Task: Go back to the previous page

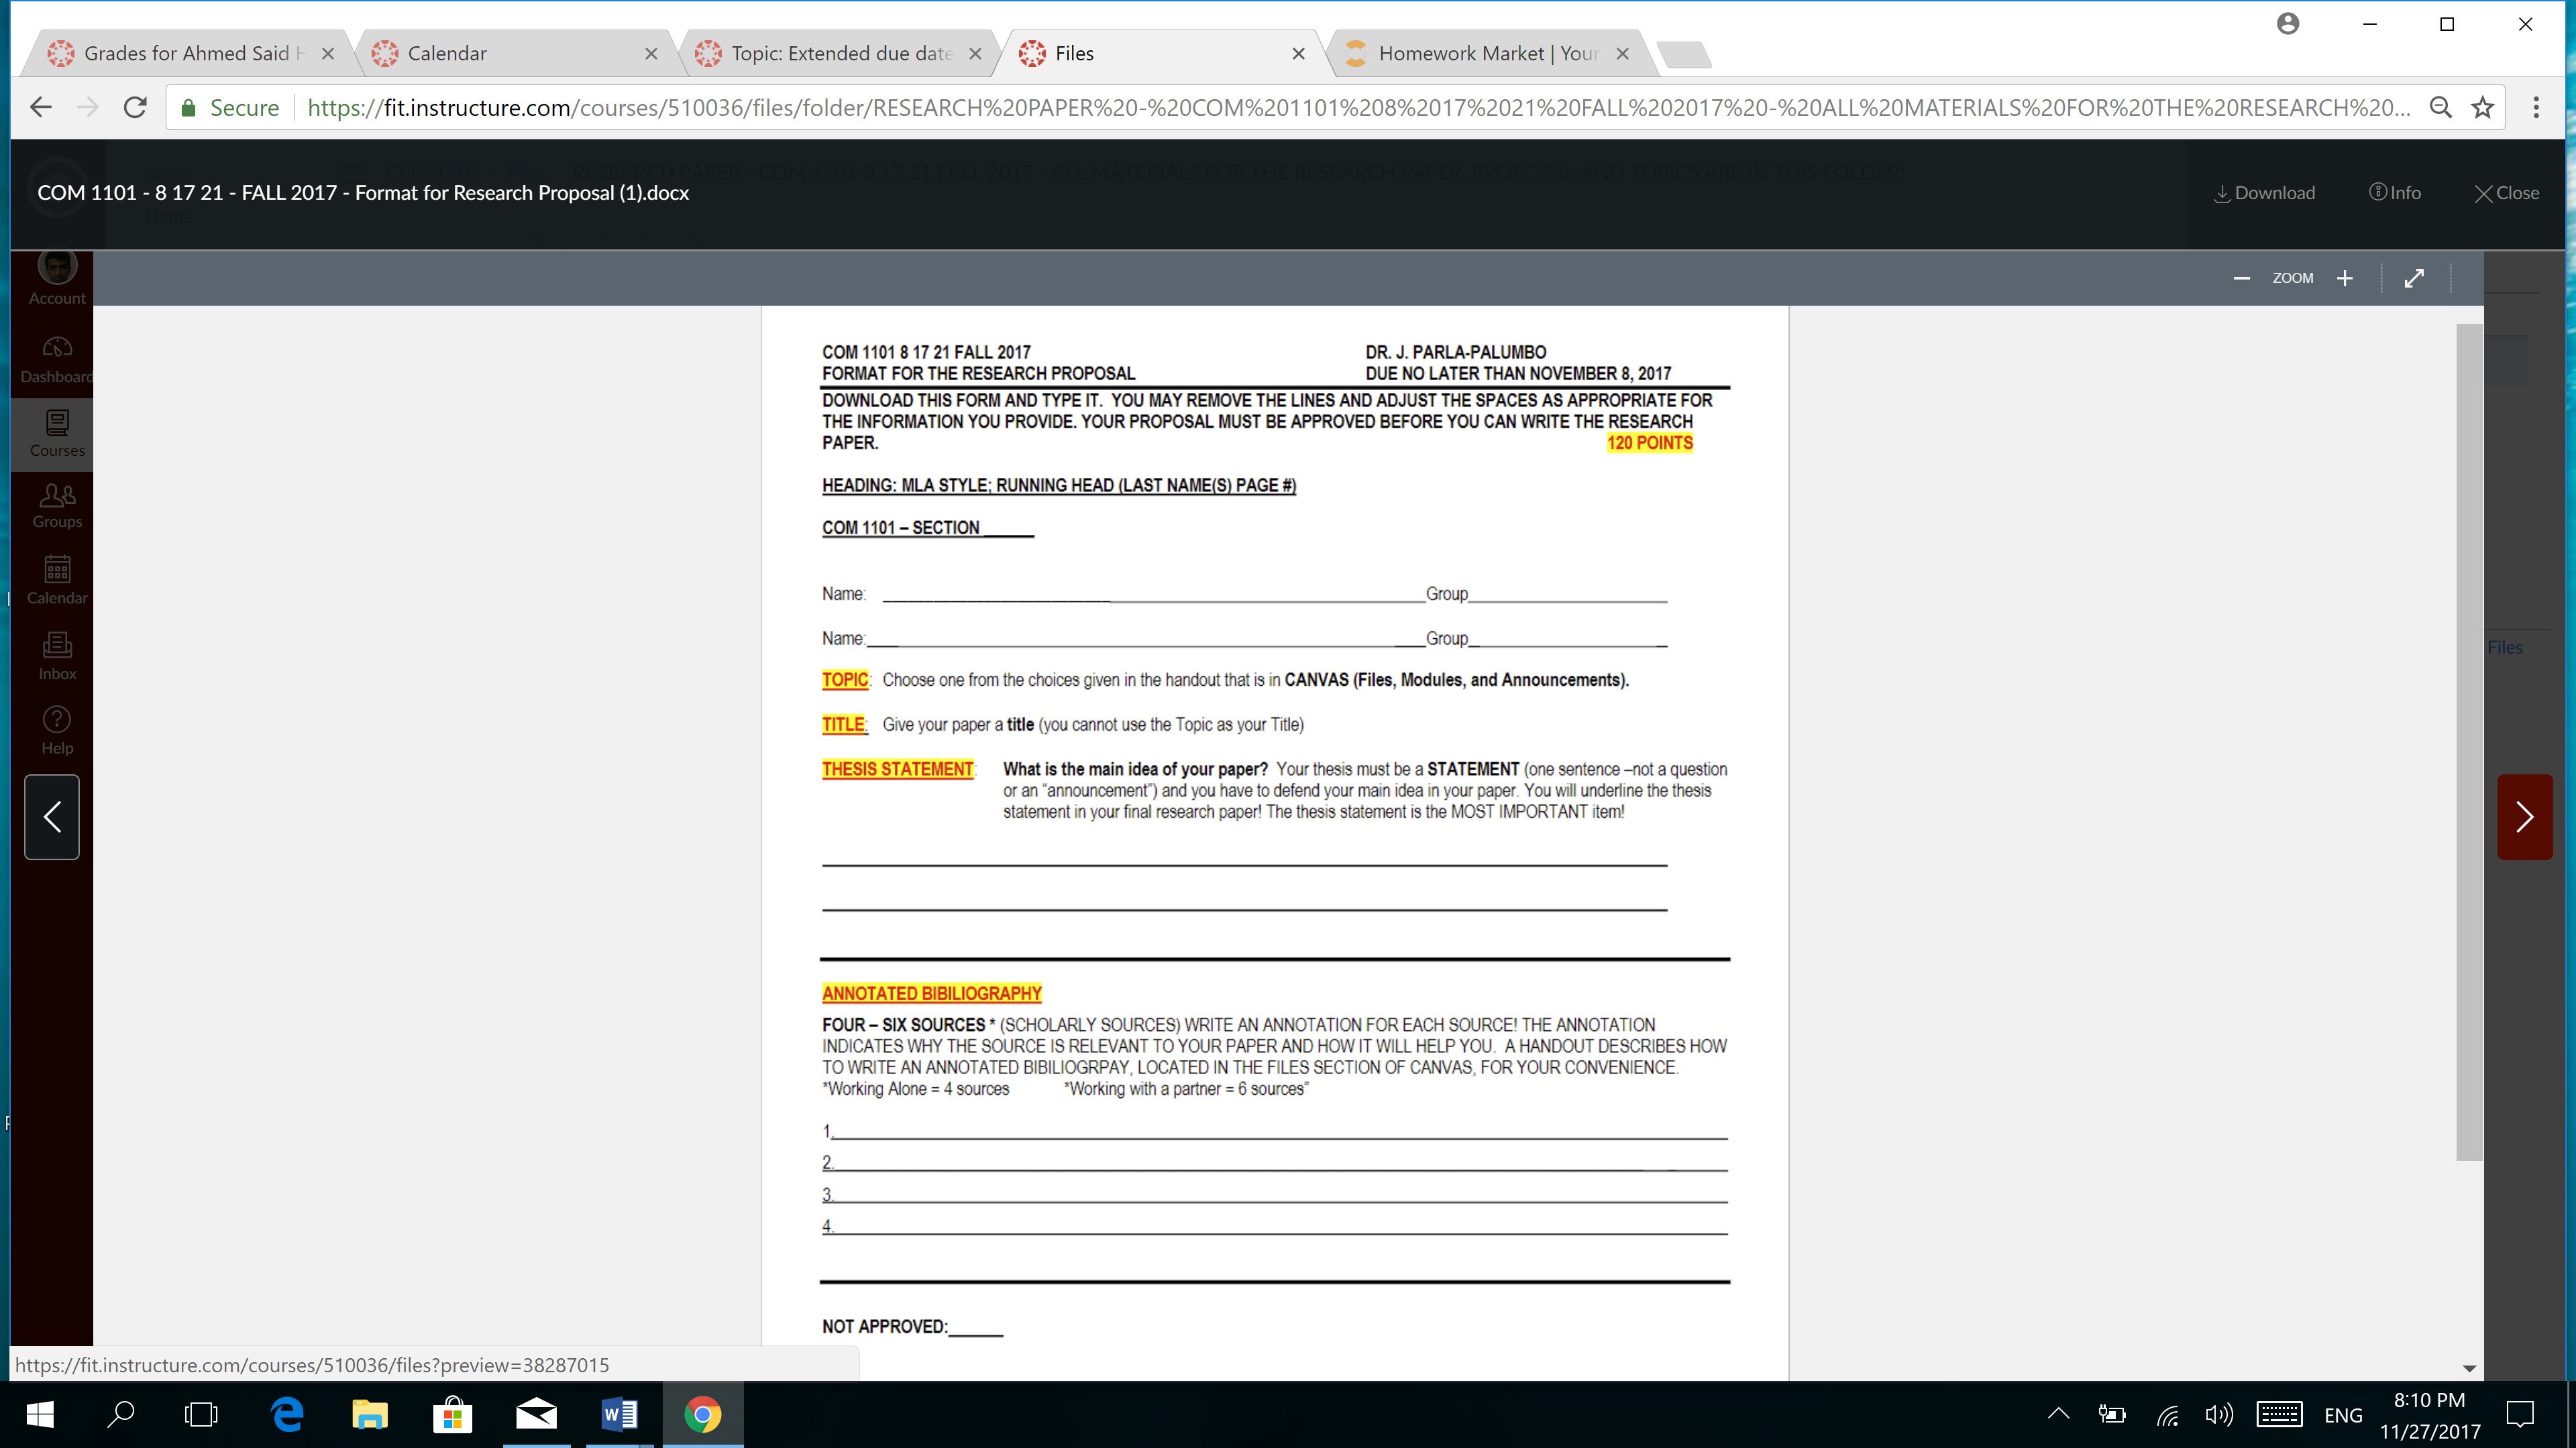Action: coord(41,107)
